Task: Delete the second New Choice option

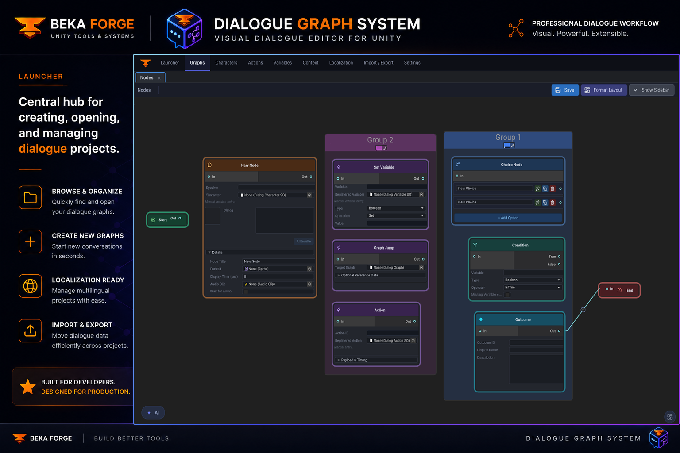Action: (x=552, y=203)
